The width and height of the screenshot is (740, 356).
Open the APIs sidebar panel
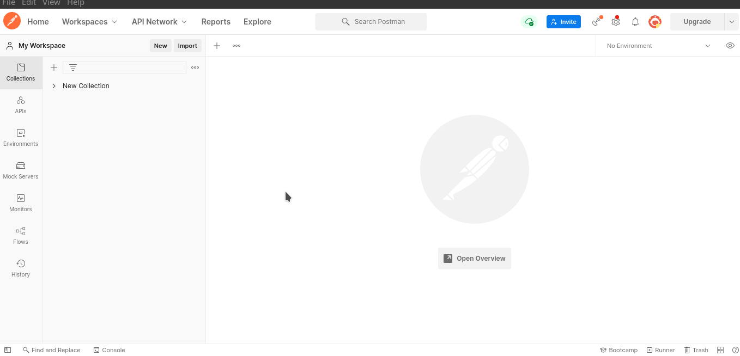[21, 105]
